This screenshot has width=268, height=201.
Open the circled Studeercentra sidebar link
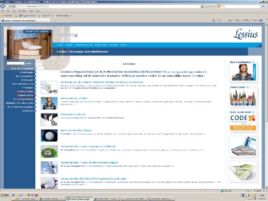point(25,95)
